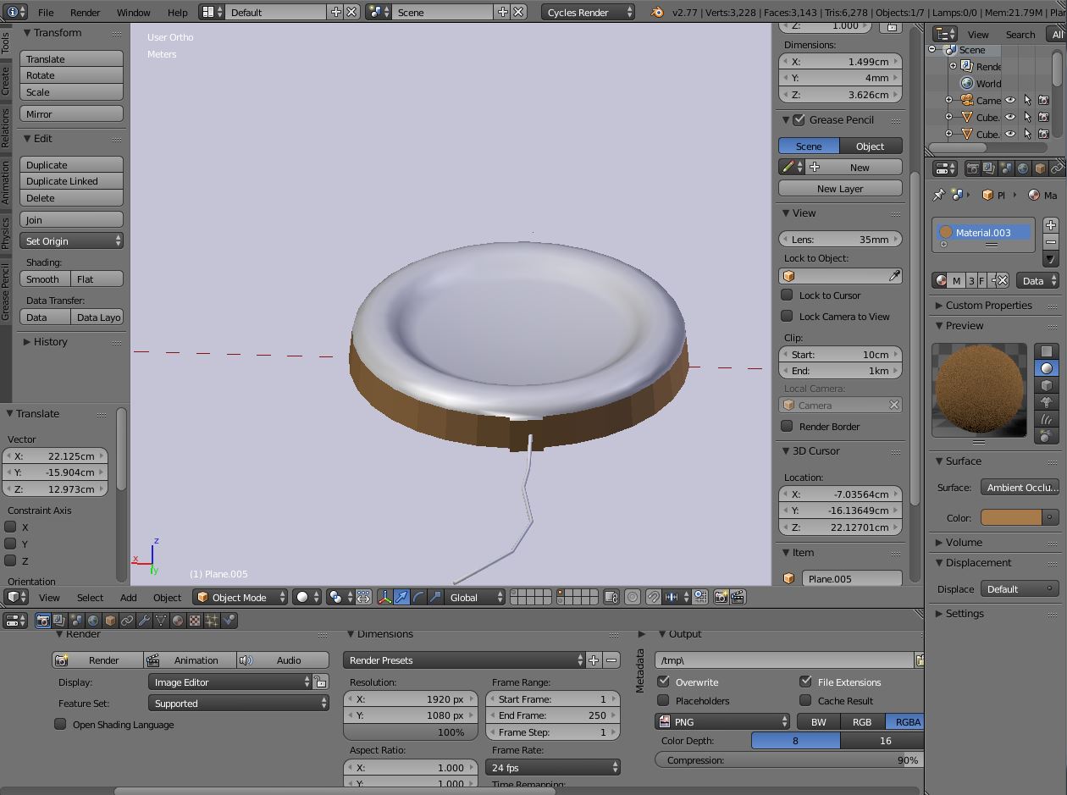Open the Texture checkerboard tab in properties
The width and height of the screenshot is (1067, 795).
pos(195,621)
